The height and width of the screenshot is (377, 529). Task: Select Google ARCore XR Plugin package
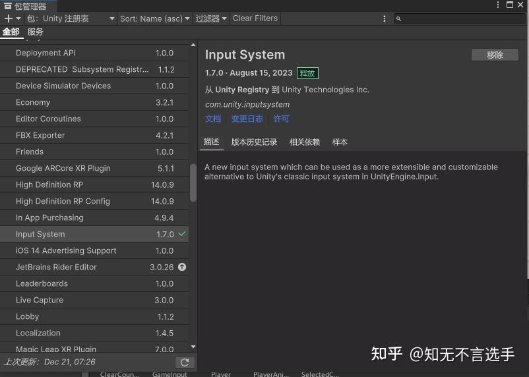pyautogui.click(x=94, y=168)
